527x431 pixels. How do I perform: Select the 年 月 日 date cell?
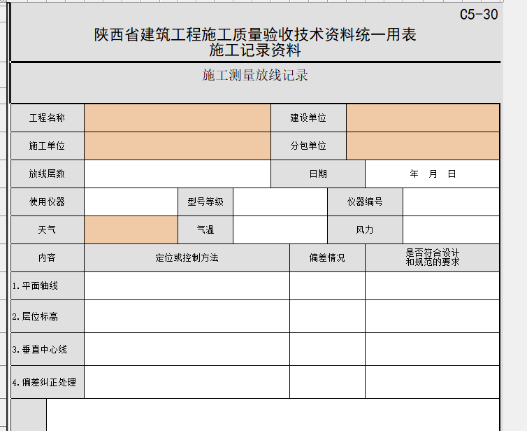point(432,174)
